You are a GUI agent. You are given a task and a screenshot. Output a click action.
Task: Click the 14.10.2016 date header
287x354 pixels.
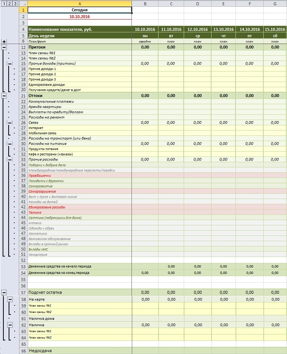(x=249, y=29)
